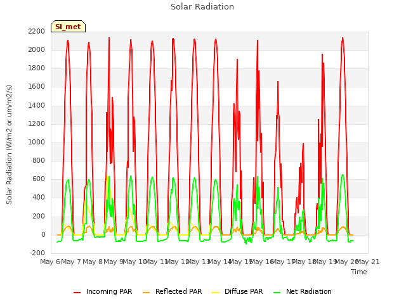Screen dimensions: 406x304
Task: Click the 2200 y-axis tick label
Action: click(37, 31)
